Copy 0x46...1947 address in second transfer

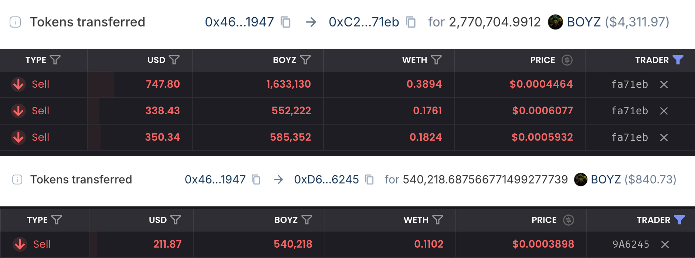(x=256, y=179)
